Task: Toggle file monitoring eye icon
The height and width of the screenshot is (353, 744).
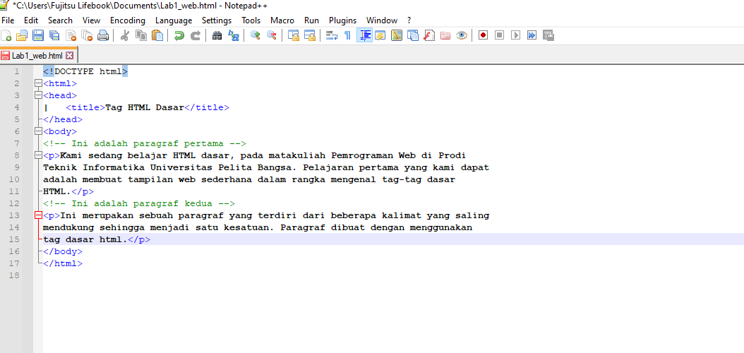Action: click(461, 35)
